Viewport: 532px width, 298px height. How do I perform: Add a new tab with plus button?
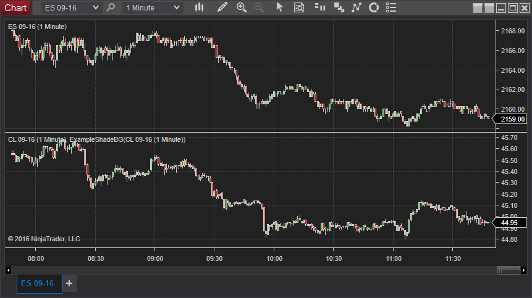tap(69, 283)
